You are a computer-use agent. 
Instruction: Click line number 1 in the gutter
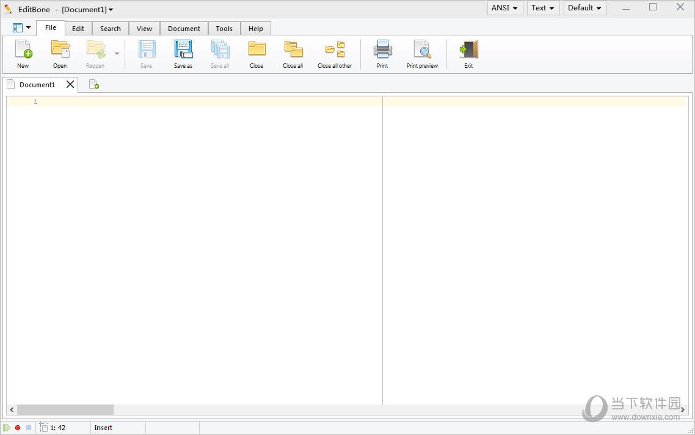35,102
